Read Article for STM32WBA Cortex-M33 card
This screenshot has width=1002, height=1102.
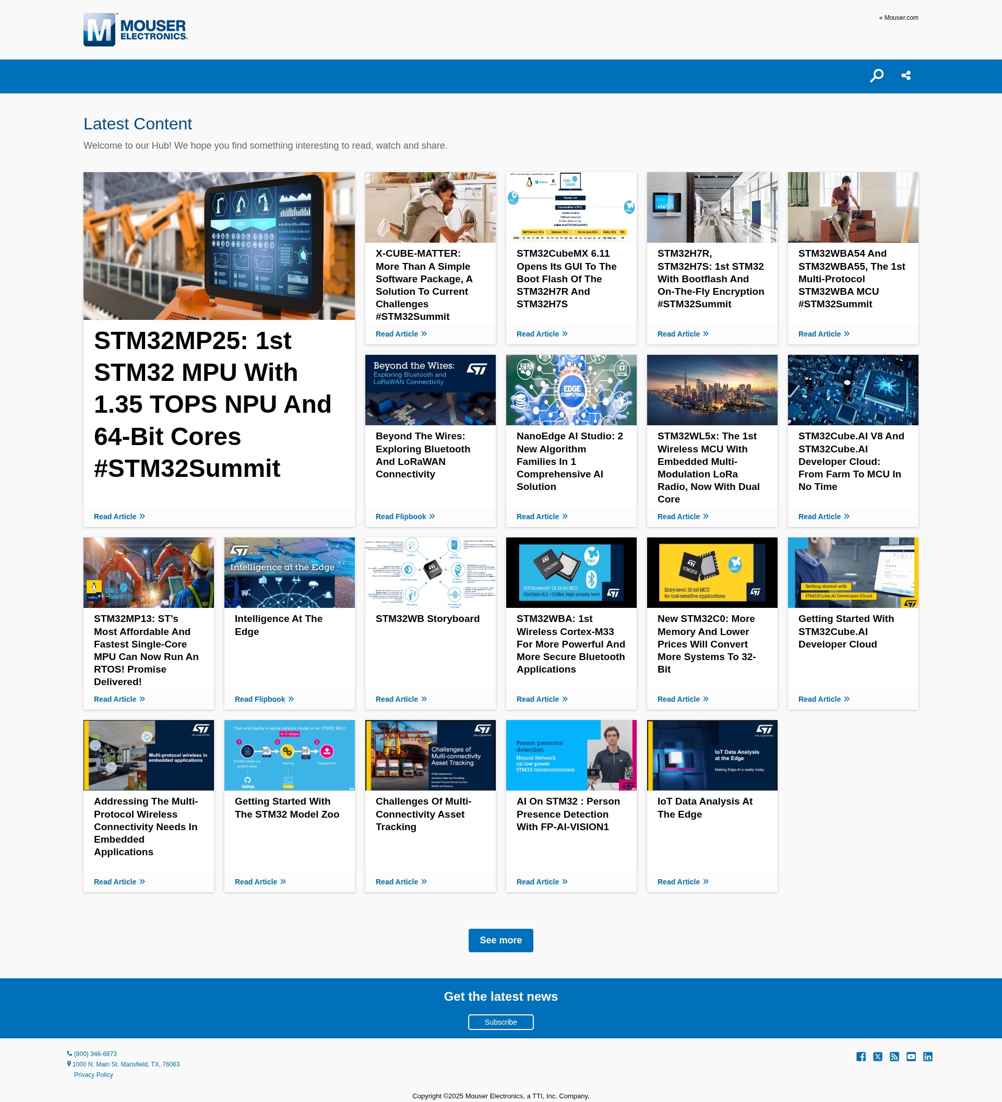(x=542, y=699)
